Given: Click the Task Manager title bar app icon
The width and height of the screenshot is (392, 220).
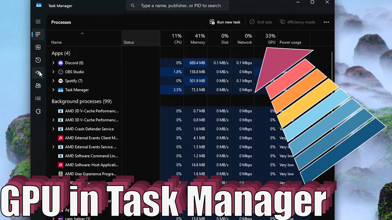Looking at the screenshot, I should coord(39,5).
